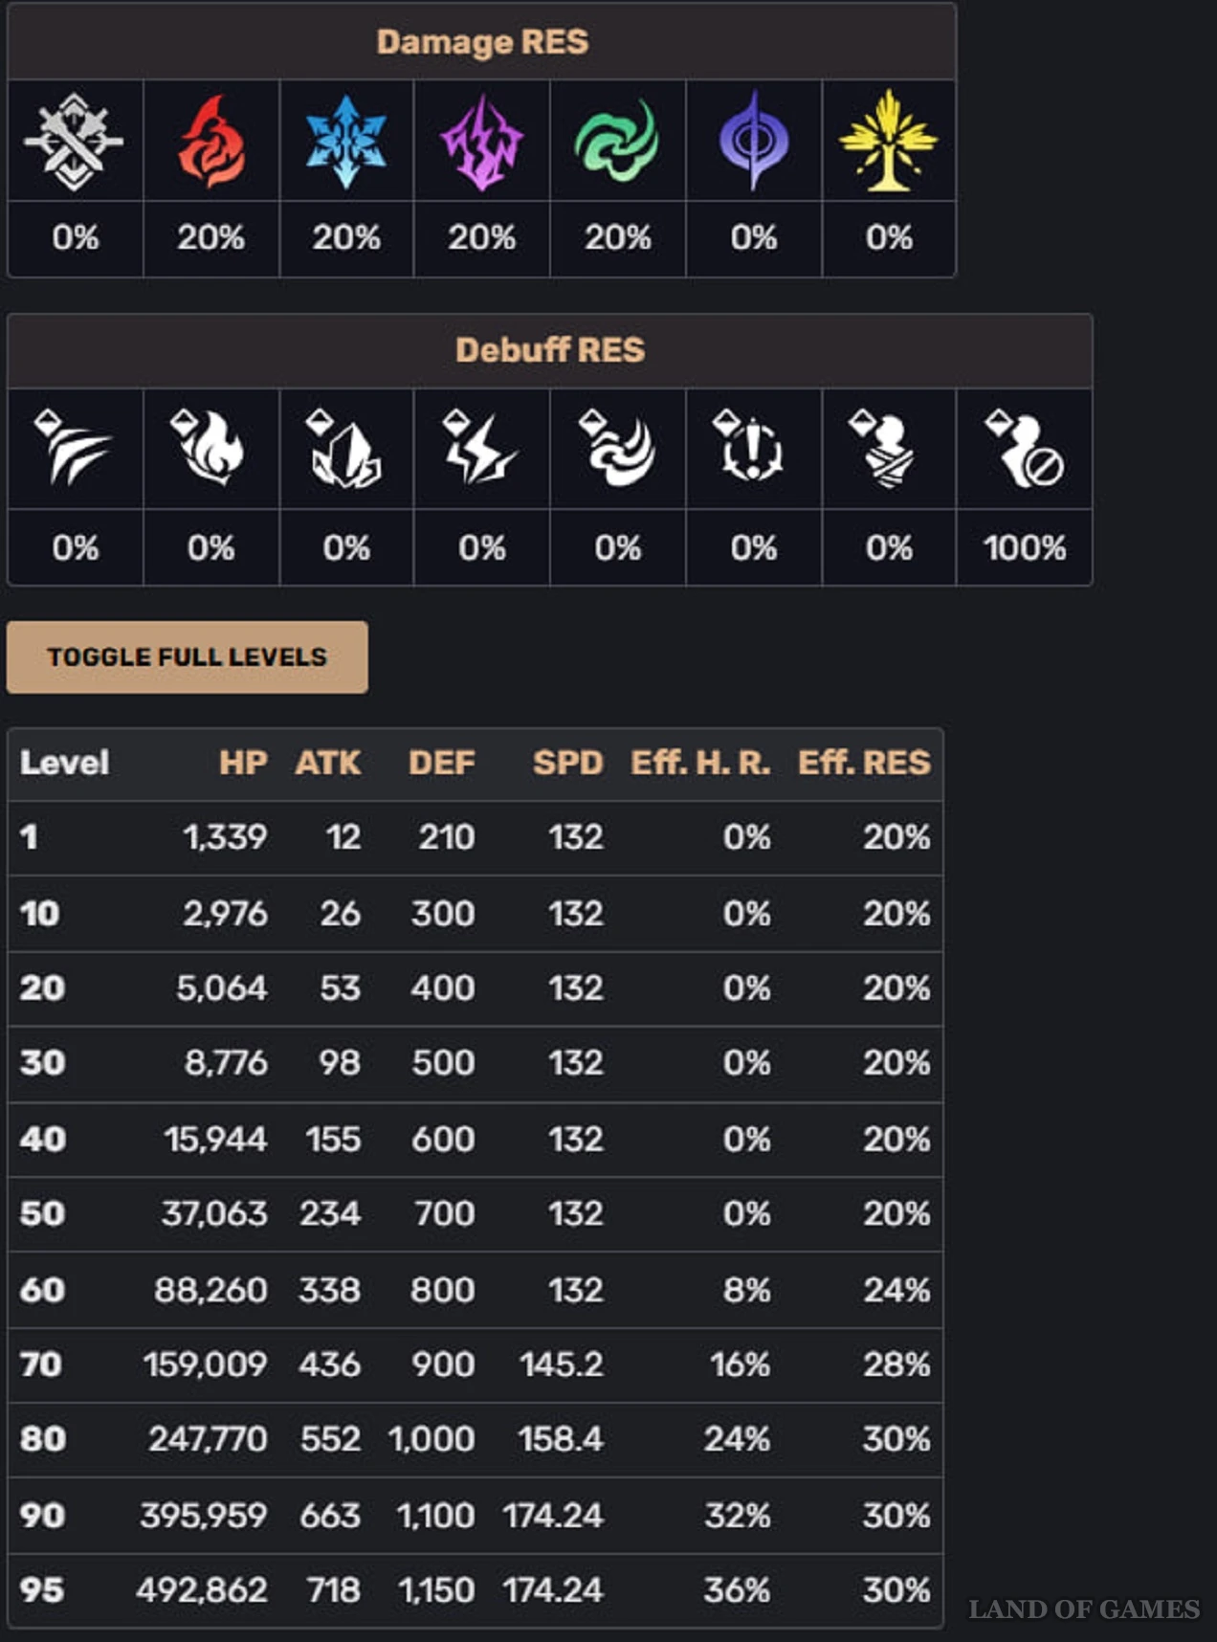Select the Shock debuff lightning icon
Screen dimensions: 1217x1642
480,448
